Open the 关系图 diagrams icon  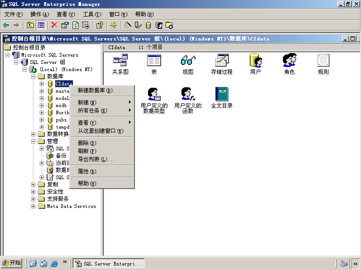pos(120,64)
